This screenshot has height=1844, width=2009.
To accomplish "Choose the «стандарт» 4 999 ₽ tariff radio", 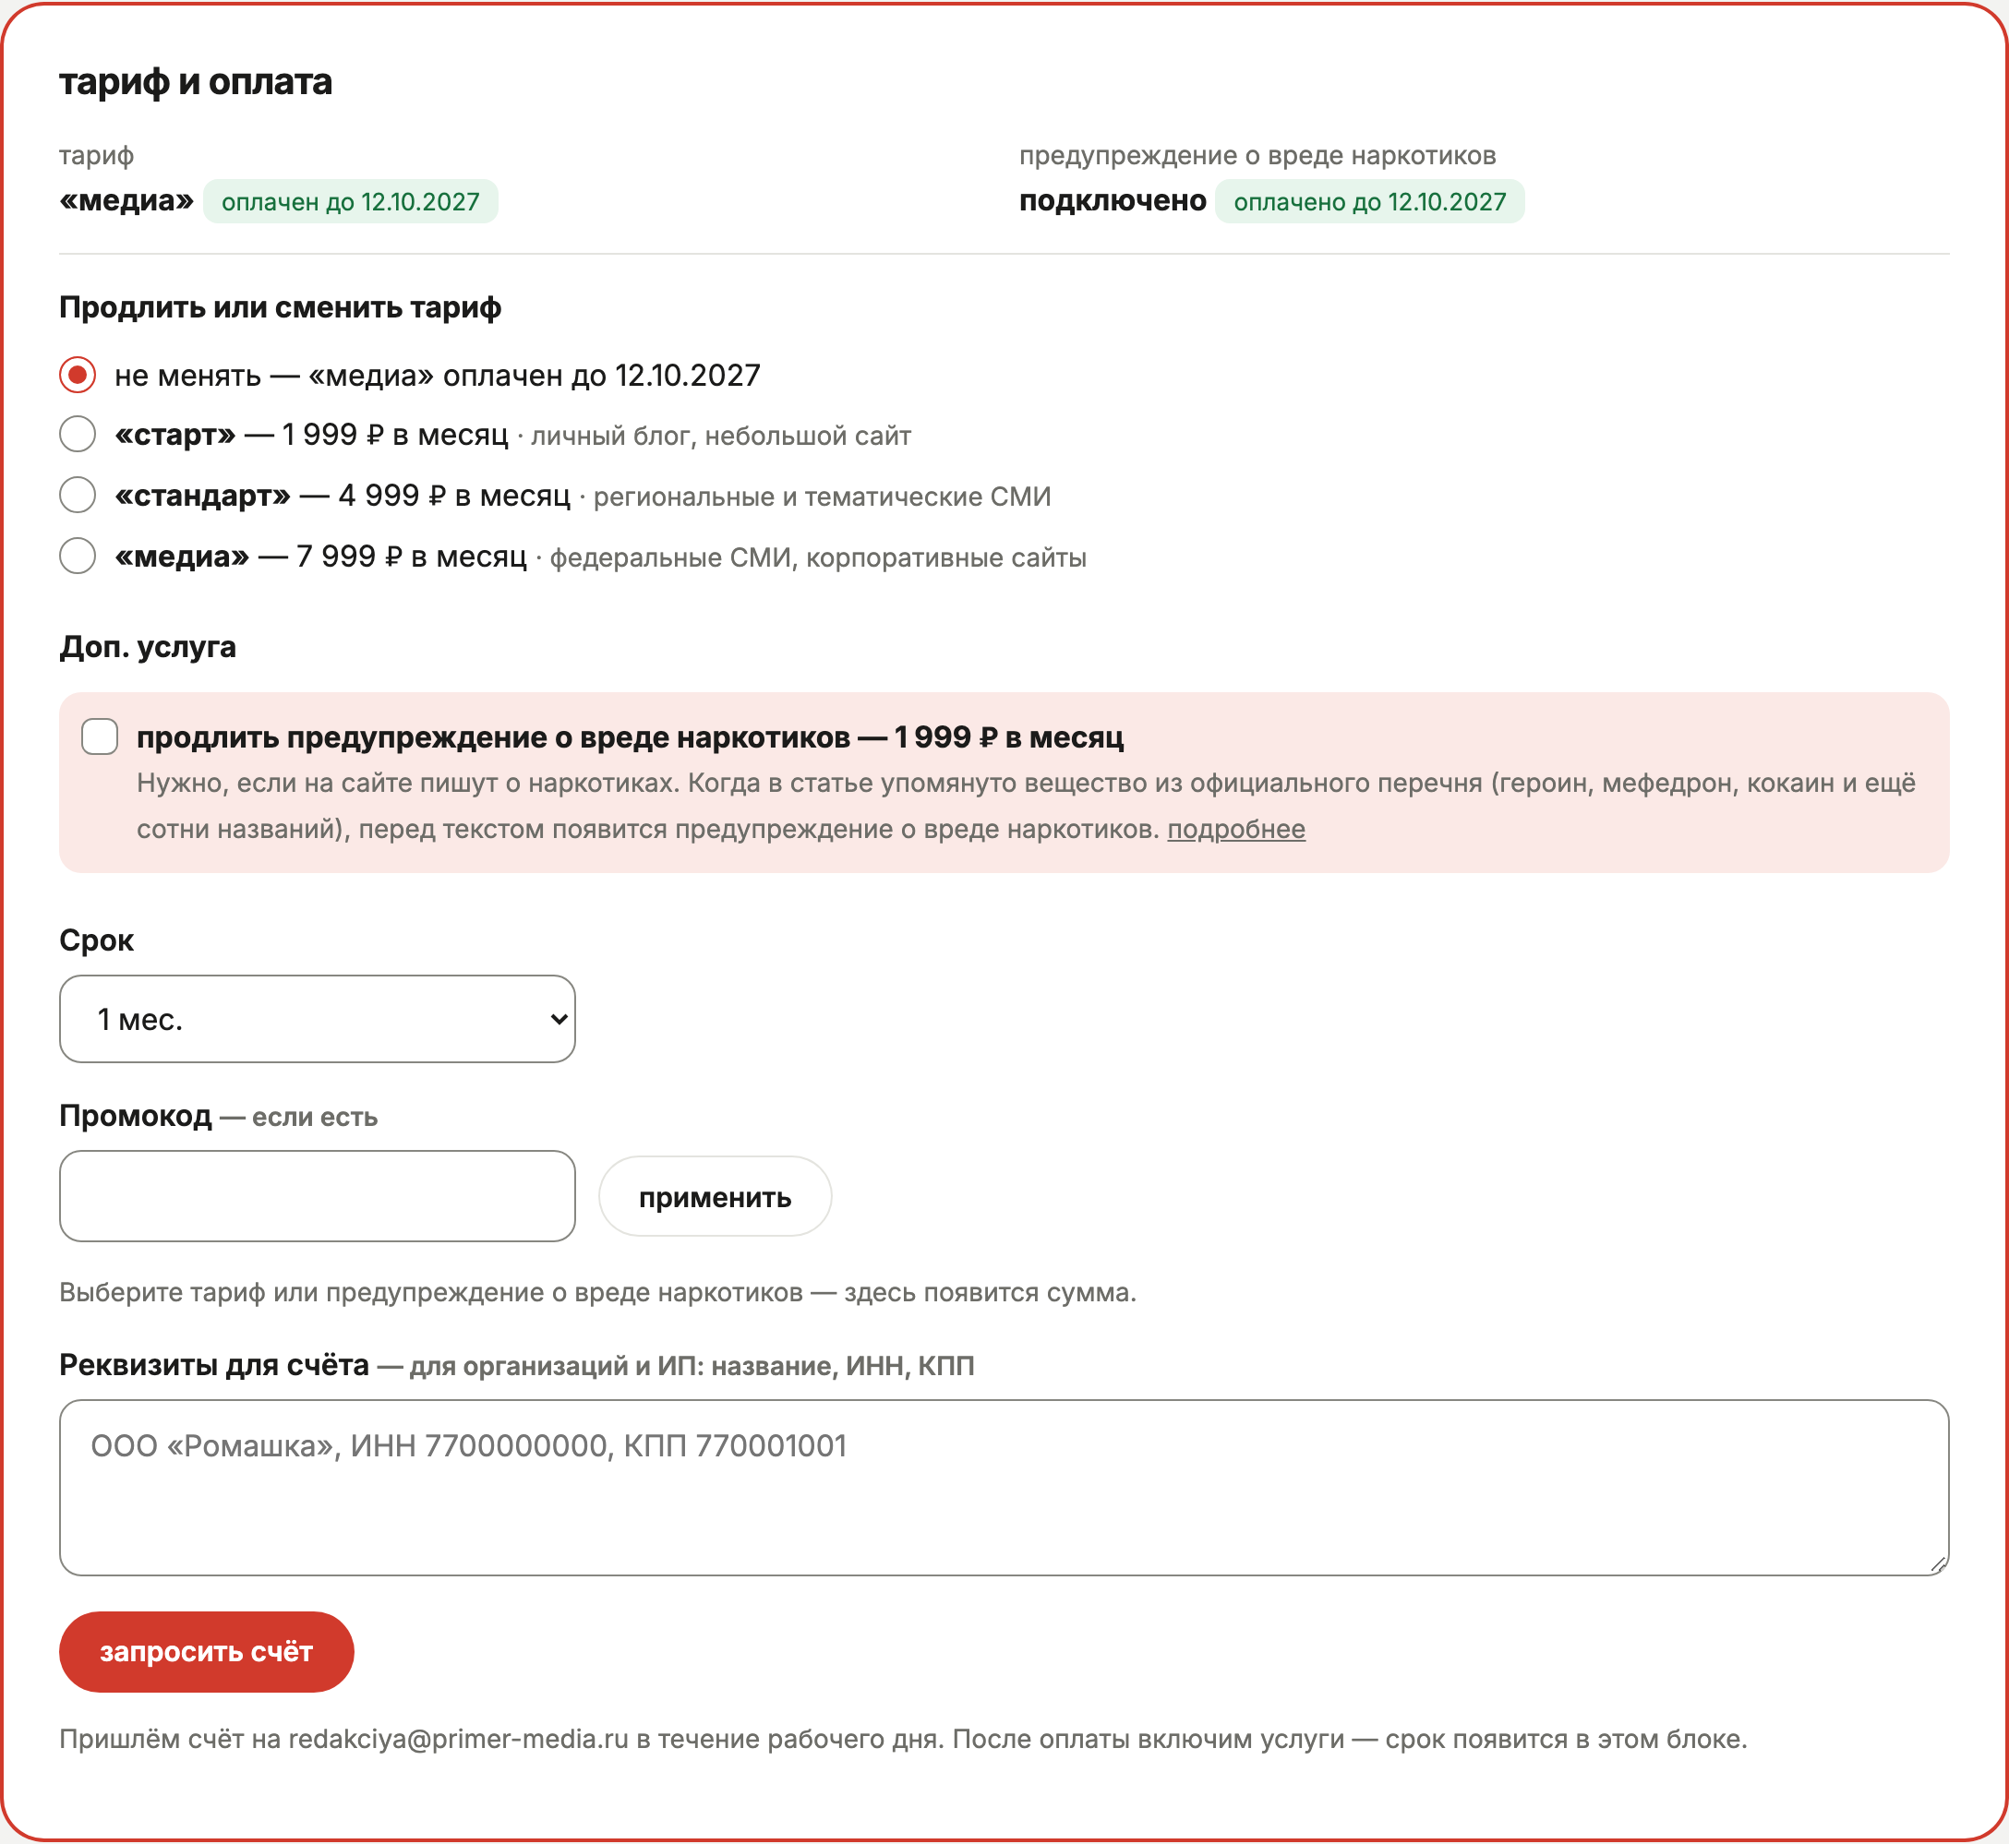I will (x=77, y=495).
